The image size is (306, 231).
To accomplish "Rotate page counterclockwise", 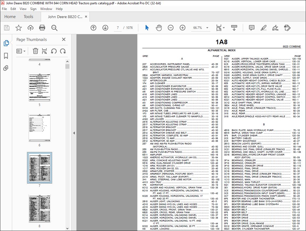I will [x=54, y=51].
